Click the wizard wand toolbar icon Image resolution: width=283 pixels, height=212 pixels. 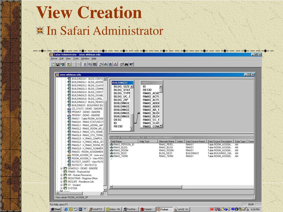tap(101, 64)
